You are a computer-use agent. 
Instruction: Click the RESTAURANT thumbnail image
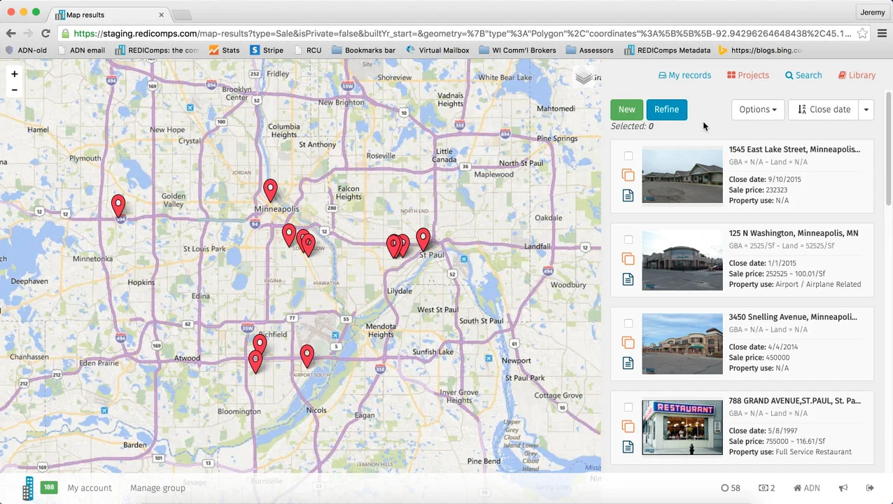click(x=682, y=427)
